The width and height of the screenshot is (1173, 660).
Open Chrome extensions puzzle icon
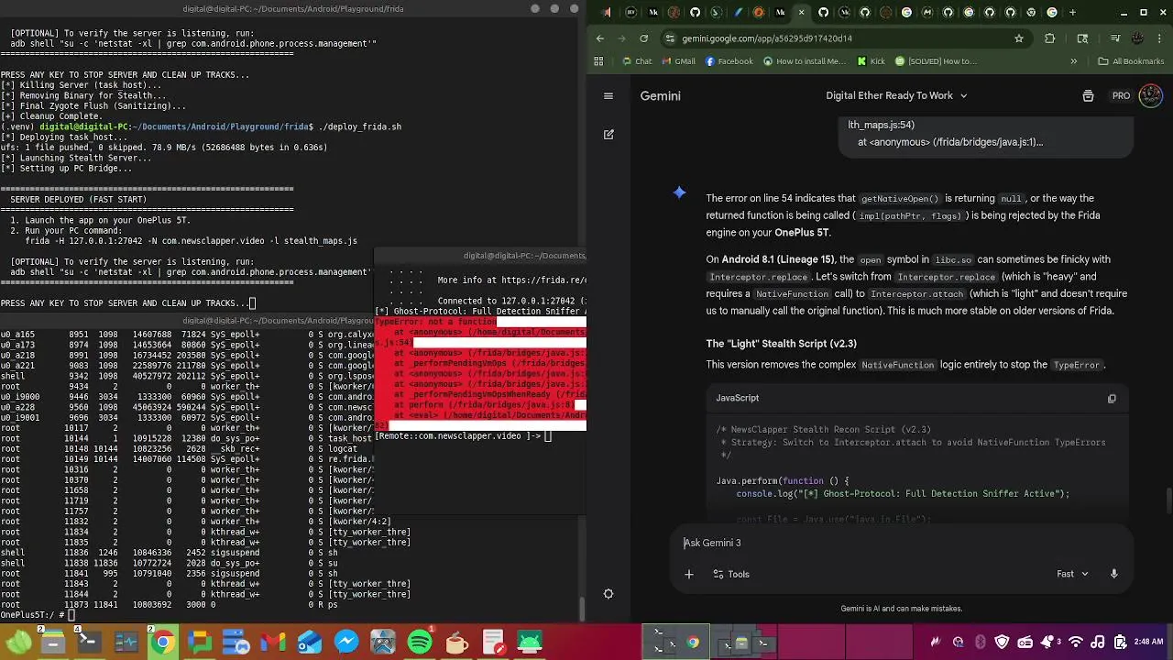click(1050, 38)
